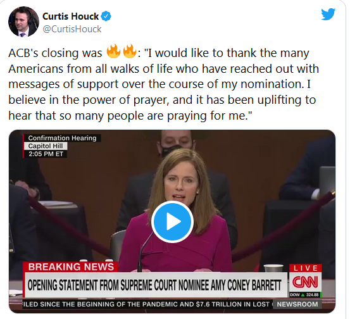
Task: Click the Capitol Hill location label
Action: 46,146
